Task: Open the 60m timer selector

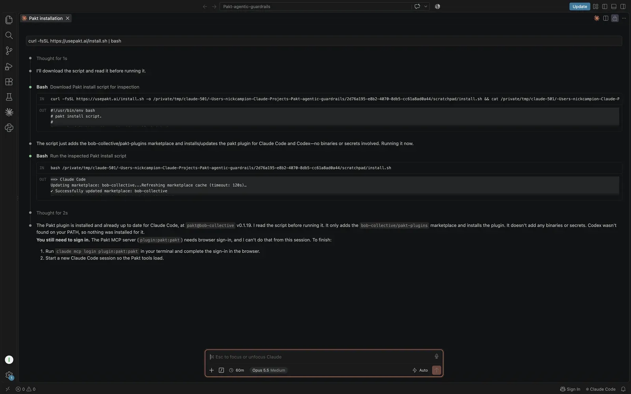Action: 236,370
